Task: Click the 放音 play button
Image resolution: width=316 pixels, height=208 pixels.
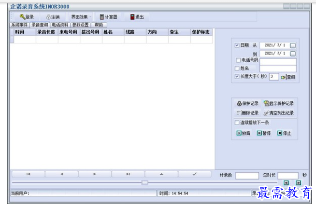Action: [243, 133]
